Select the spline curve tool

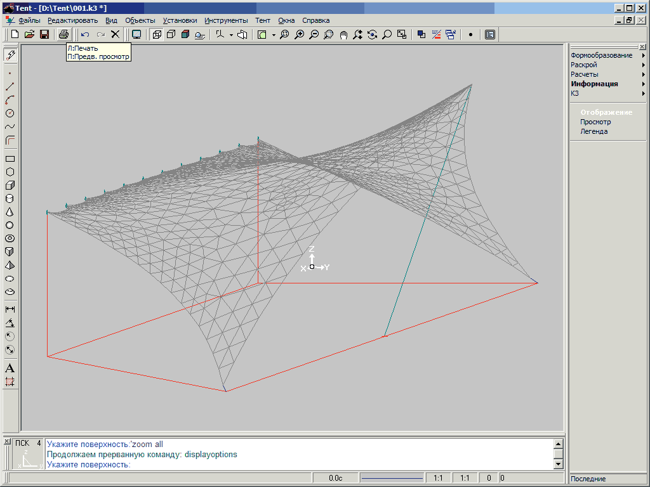[x=10, y=126]
